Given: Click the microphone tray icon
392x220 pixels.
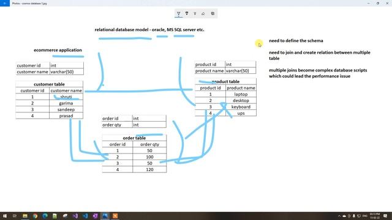Looking at the screenshot, I should tap(354, 216).
